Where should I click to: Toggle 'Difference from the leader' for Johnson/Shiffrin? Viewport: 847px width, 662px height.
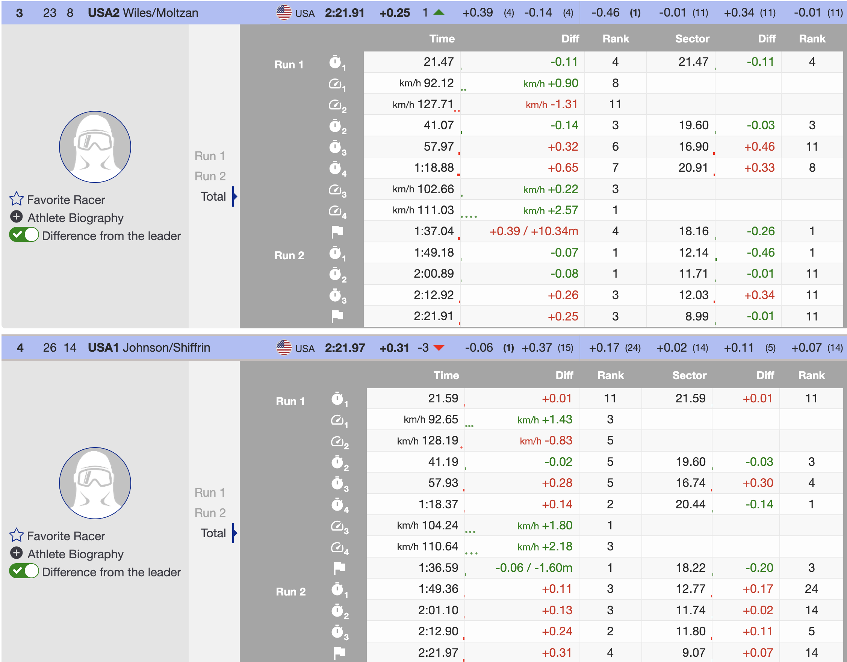coord(24,571)
